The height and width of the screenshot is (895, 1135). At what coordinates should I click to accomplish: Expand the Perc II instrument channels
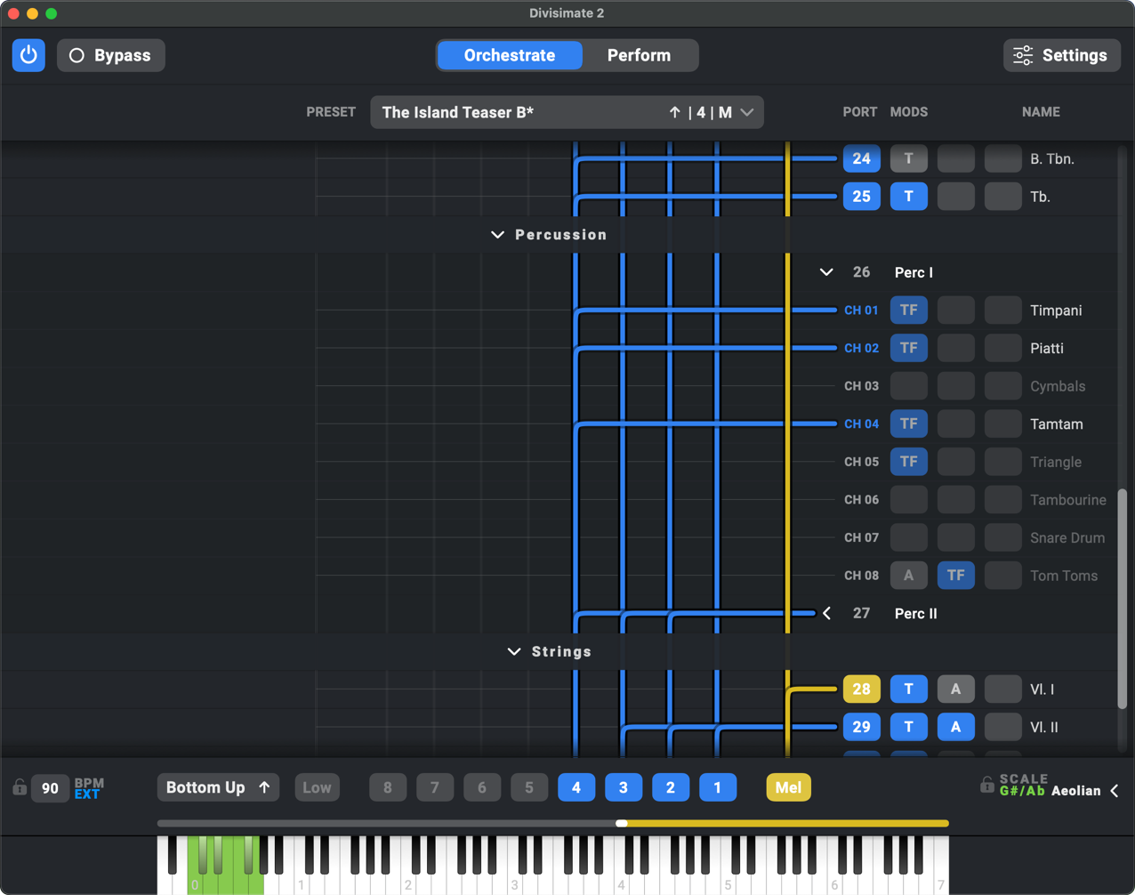pos(826,613)
